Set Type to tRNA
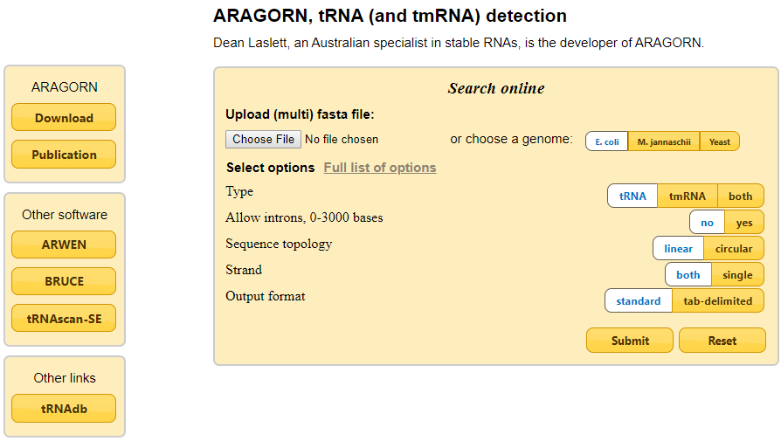 (632, 196)
